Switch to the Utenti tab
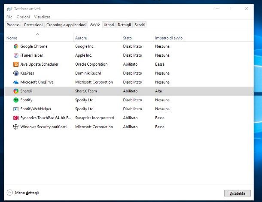 [109, 25]
